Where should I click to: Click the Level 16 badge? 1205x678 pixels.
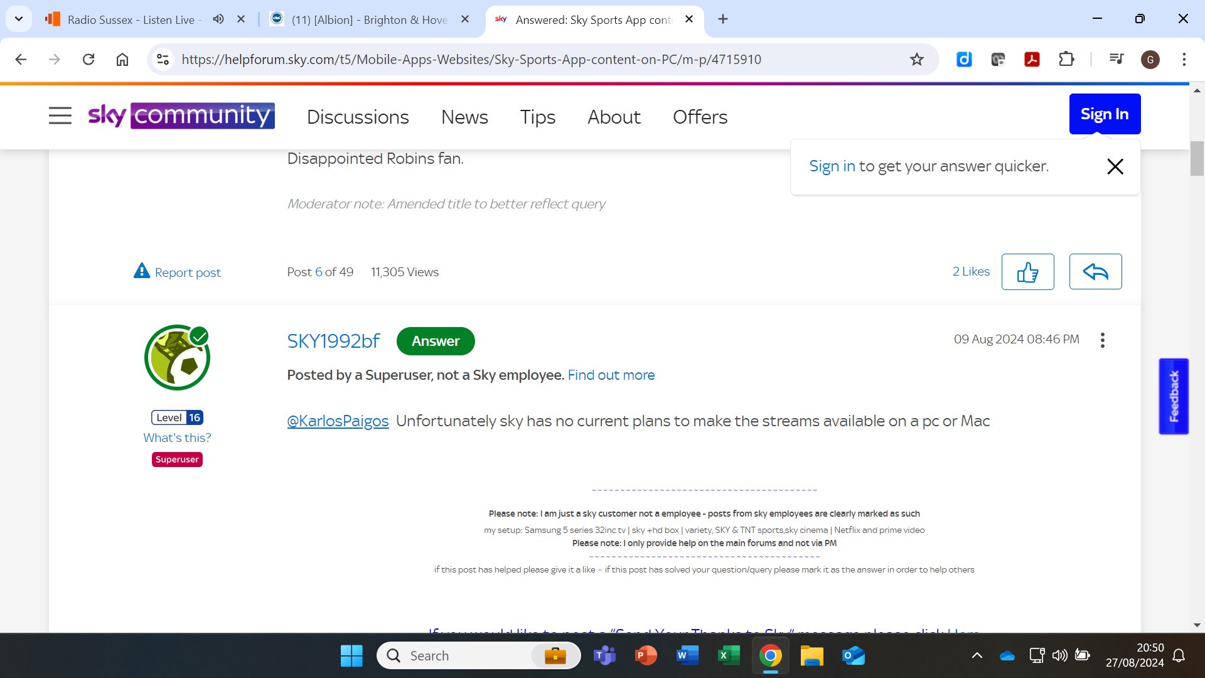177,417
